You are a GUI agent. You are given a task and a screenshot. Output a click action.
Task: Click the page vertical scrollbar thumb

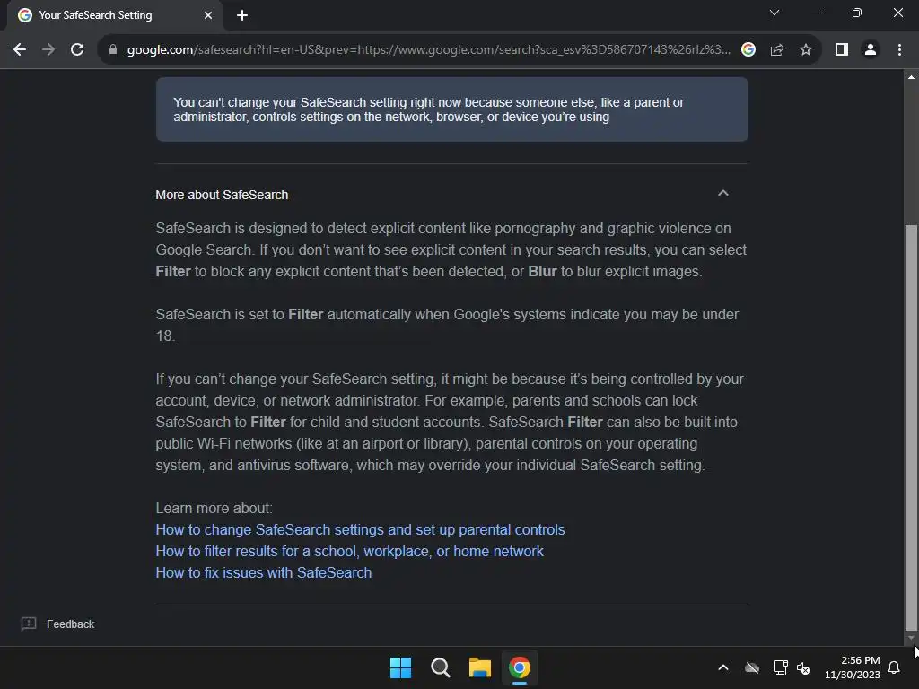click(911, 428)
